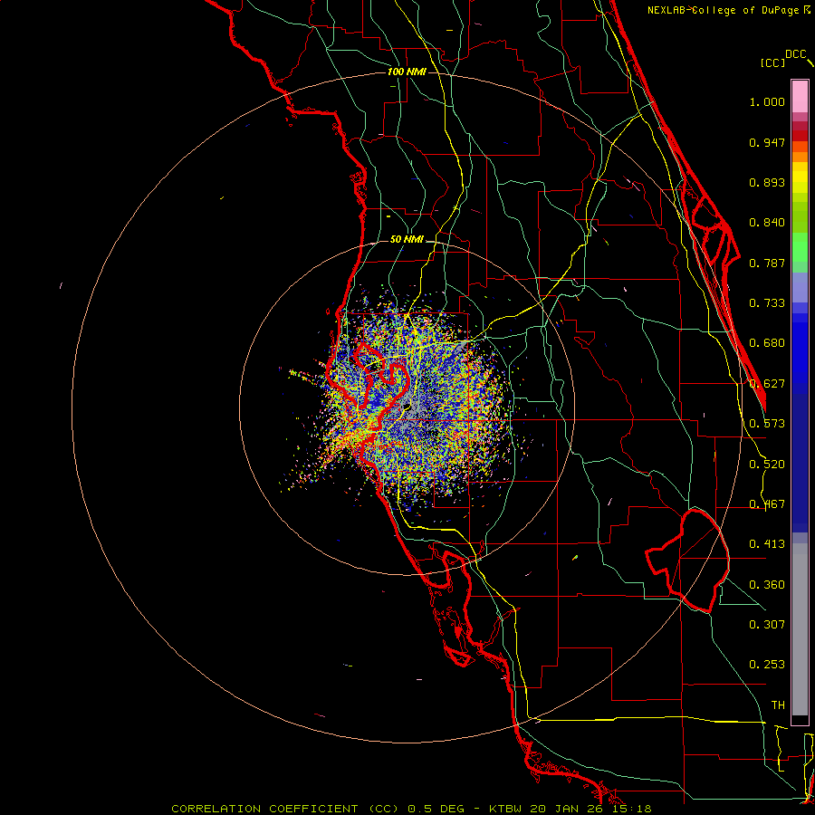This screenshot has width=815, height=815.
Task: Click the 0.733 scale value
Action: (x=767, y=303)
